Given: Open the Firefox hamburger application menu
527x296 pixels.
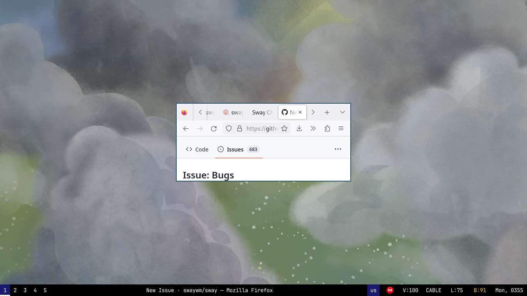Looking at the screenshot, I should coord(341,128).
